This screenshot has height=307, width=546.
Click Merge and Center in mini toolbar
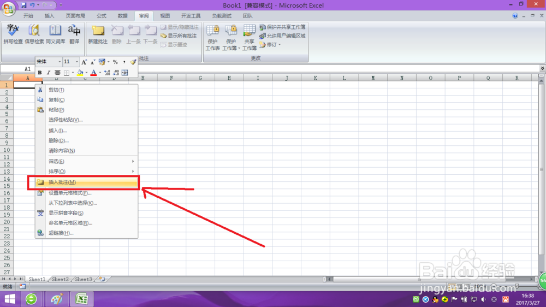pos(124,73)
